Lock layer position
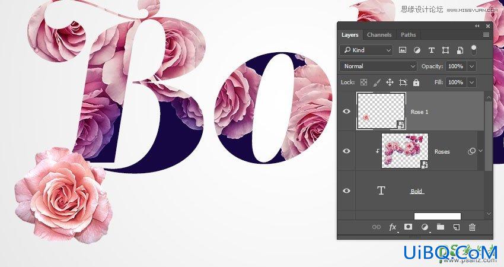Image resolution: width=504 pixels, height=267 pixels. pyautogui.click(x=390, y=82)
